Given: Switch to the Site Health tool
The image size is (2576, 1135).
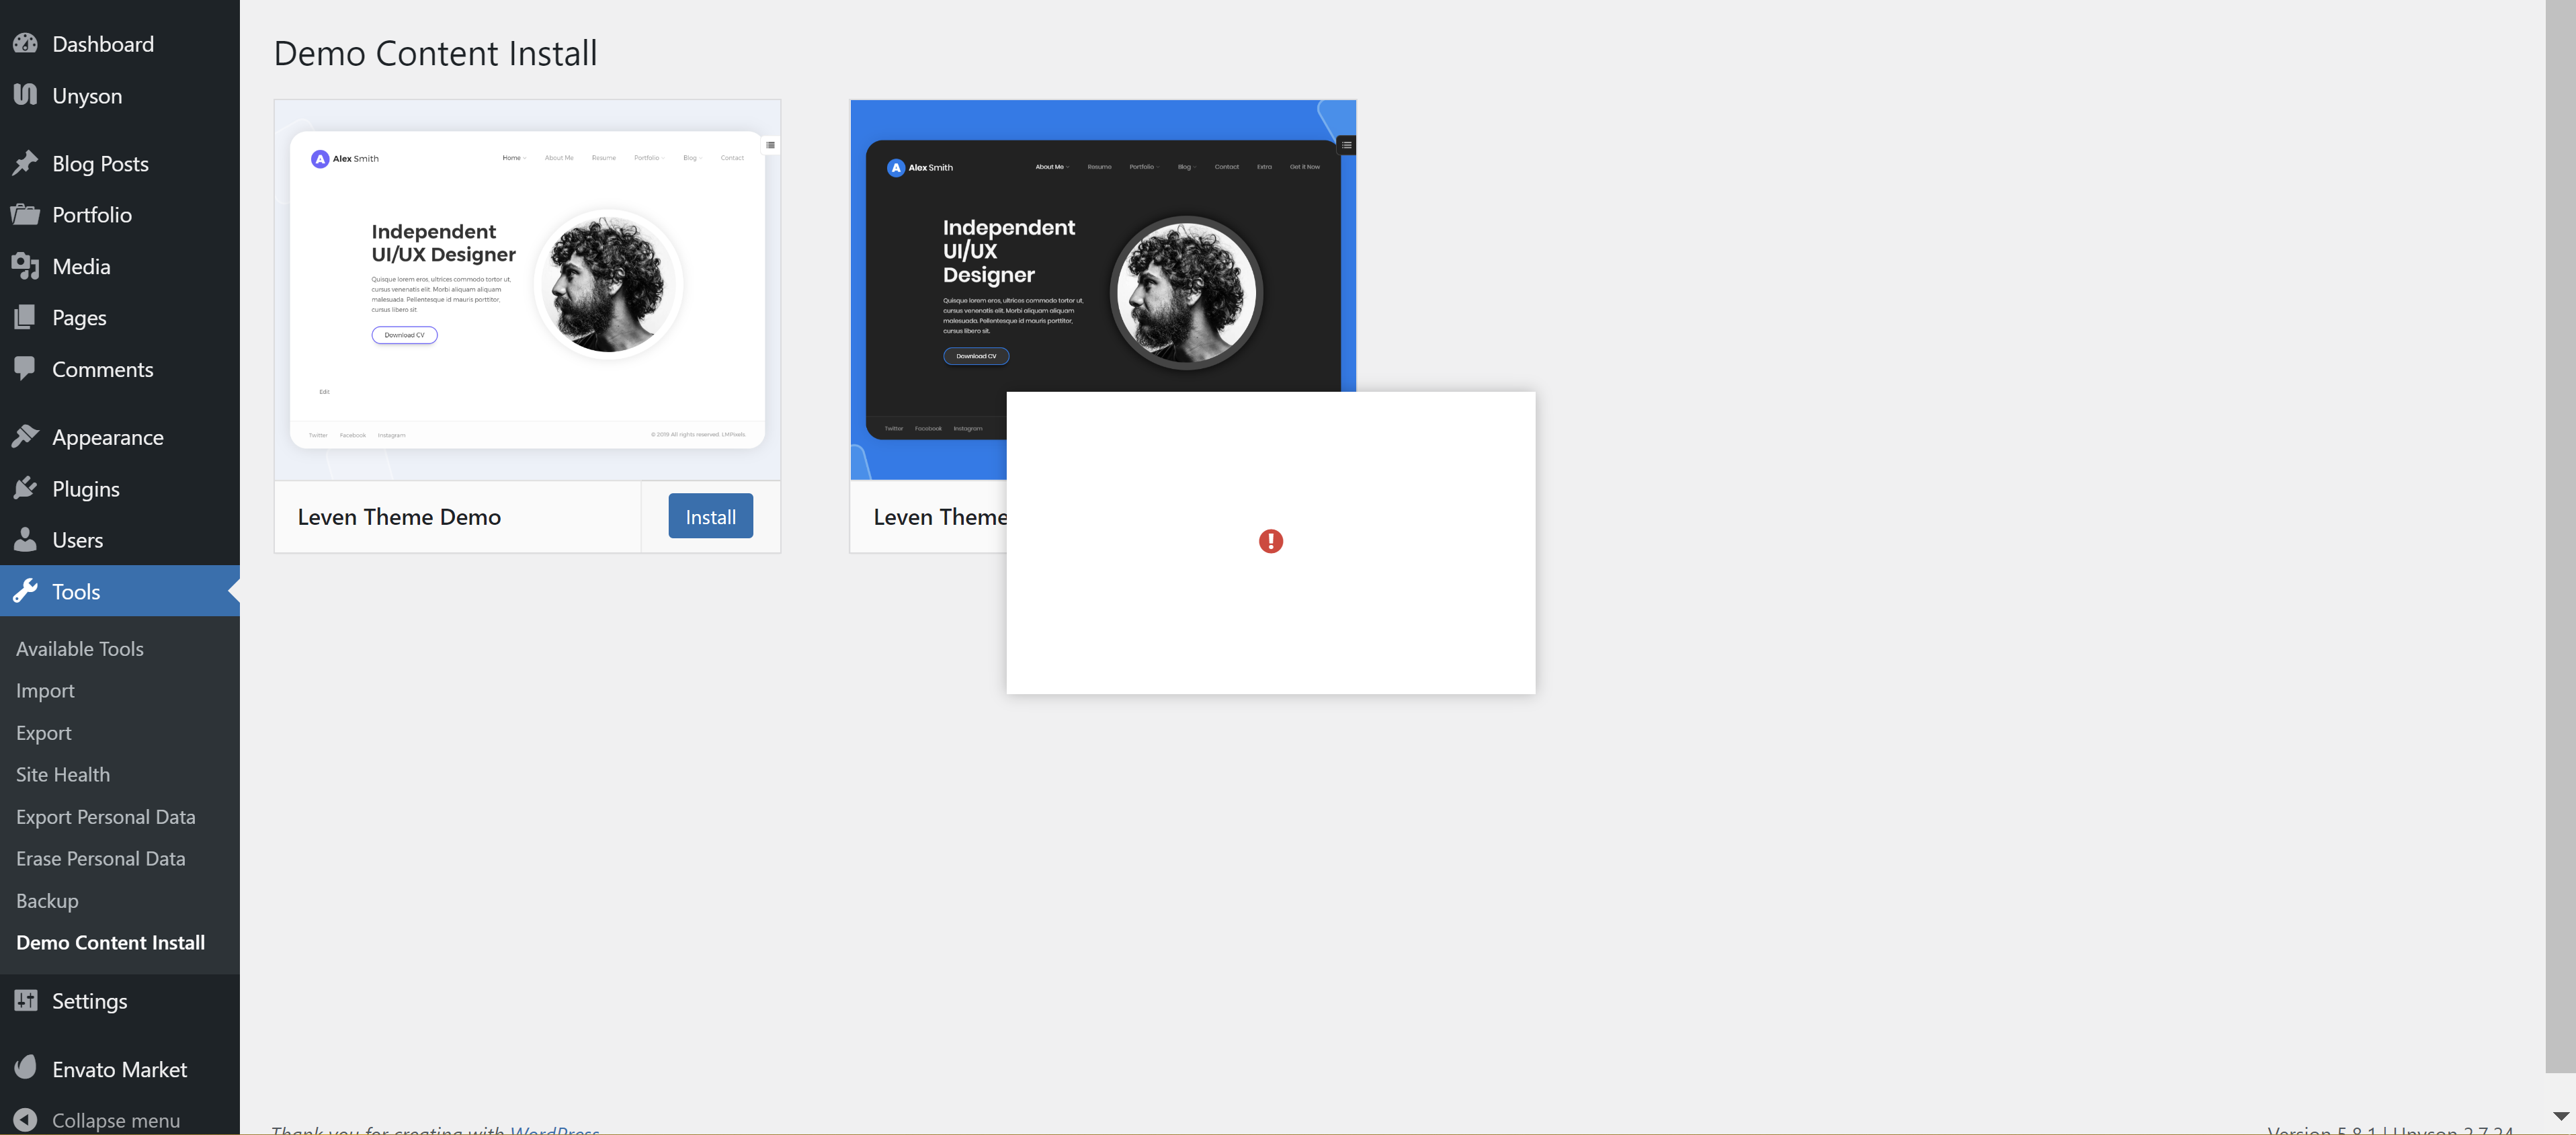Looking at the screenshot, I should pyautogui.click(x=62, y=774).
